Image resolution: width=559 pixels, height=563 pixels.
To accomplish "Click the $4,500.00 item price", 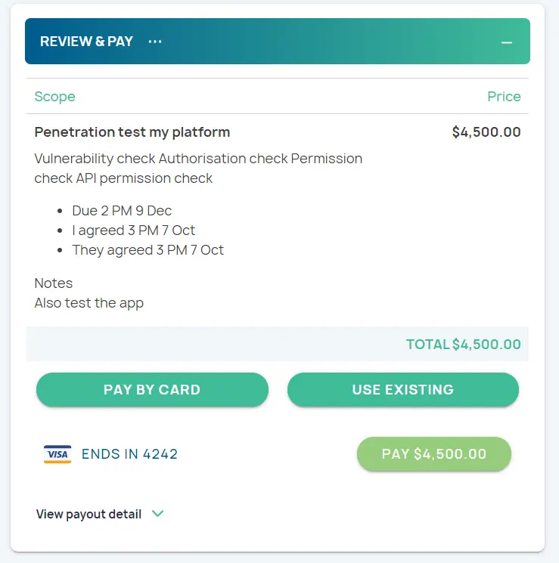I will coord(486,132).
